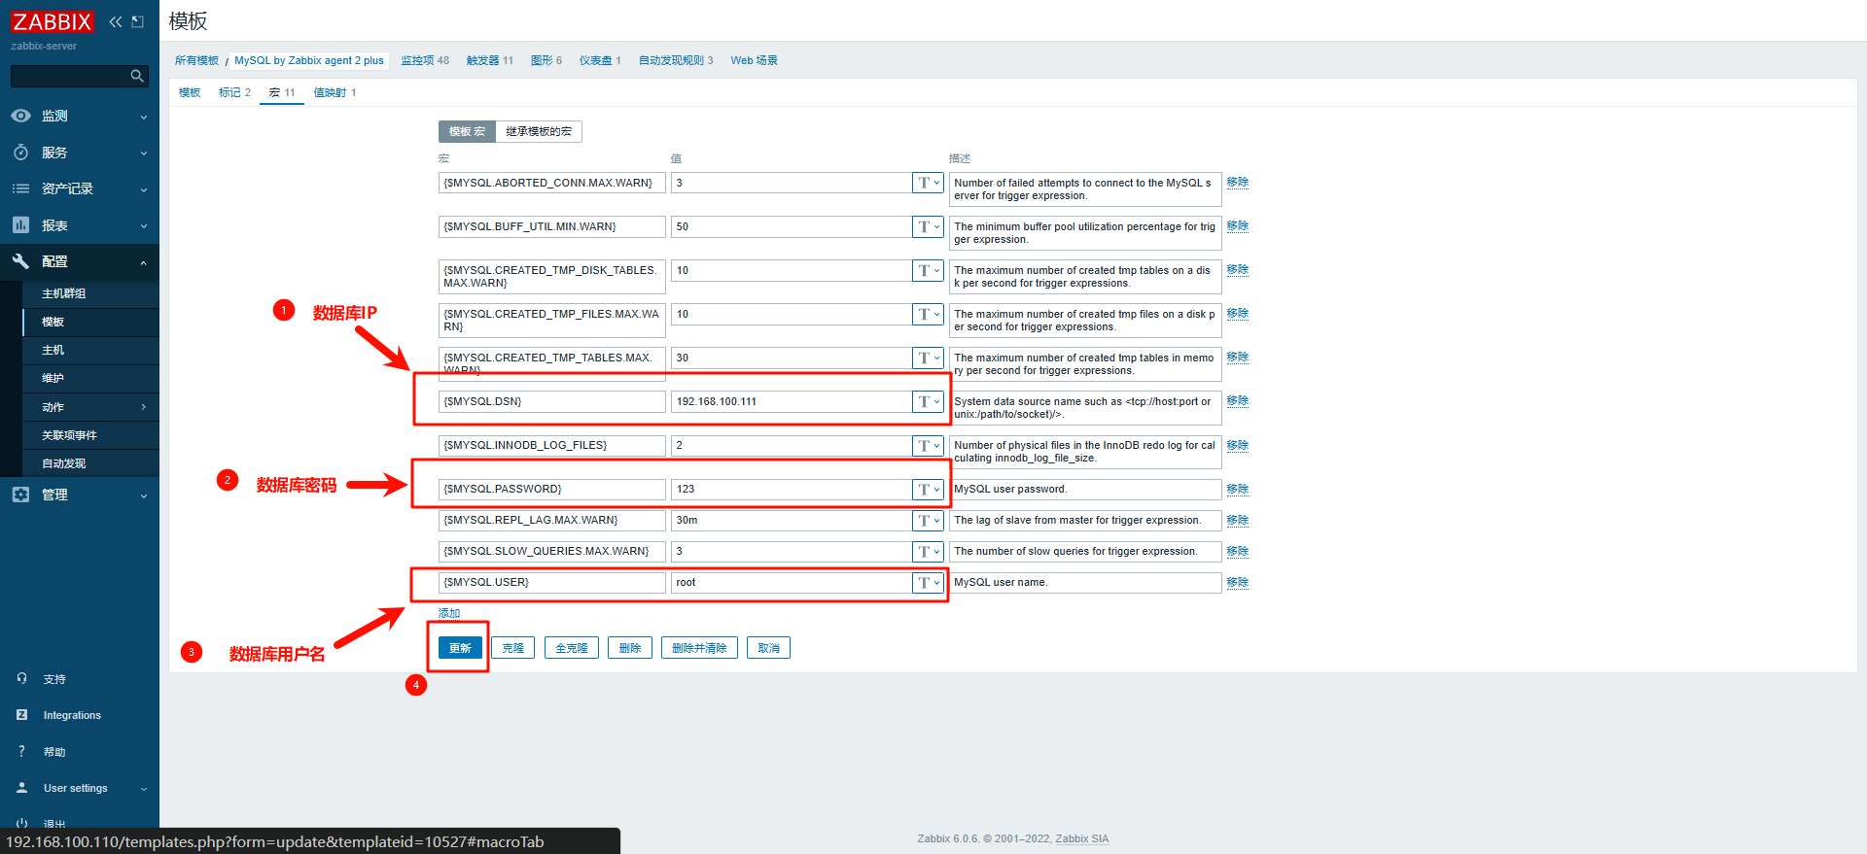
Task: Click the 帮助 question mark icon
Action: (21, 751)
